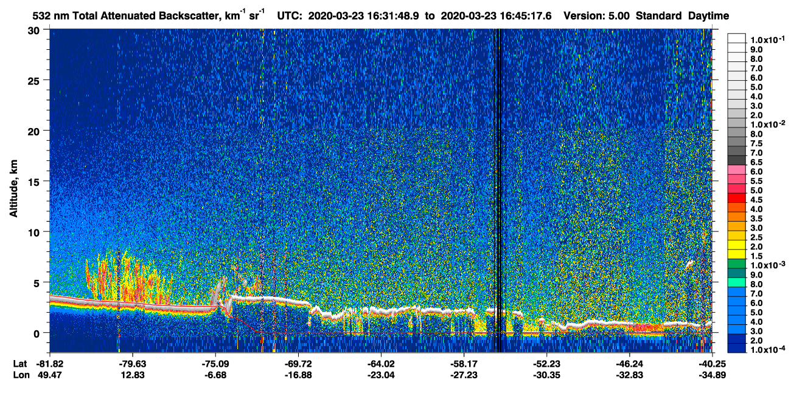
Task: Click the longitude value '49.47'
Action: tap(50, 375)
